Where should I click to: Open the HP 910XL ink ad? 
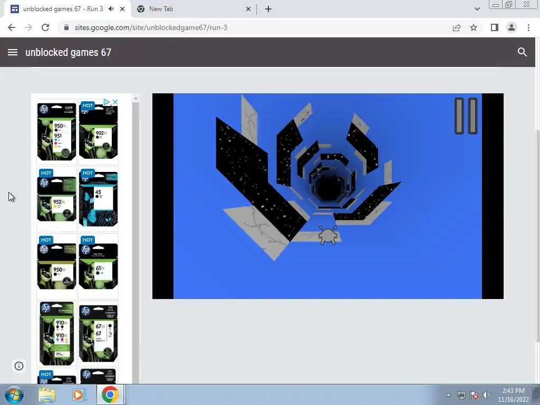[x=57, y=333]
